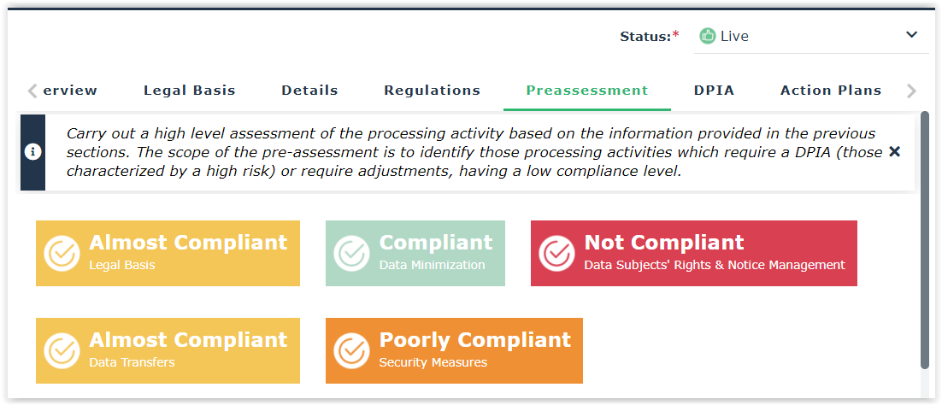Select the Action Plans tab
Screen dimensions: 942x405
830,90
